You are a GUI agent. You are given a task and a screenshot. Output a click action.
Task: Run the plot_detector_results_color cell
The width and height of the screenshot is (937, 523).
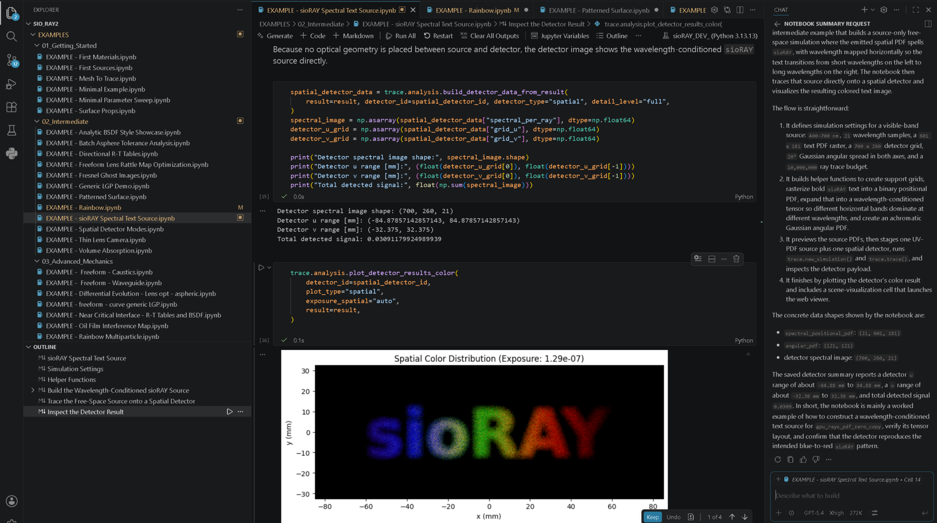(x=261, y=268)
